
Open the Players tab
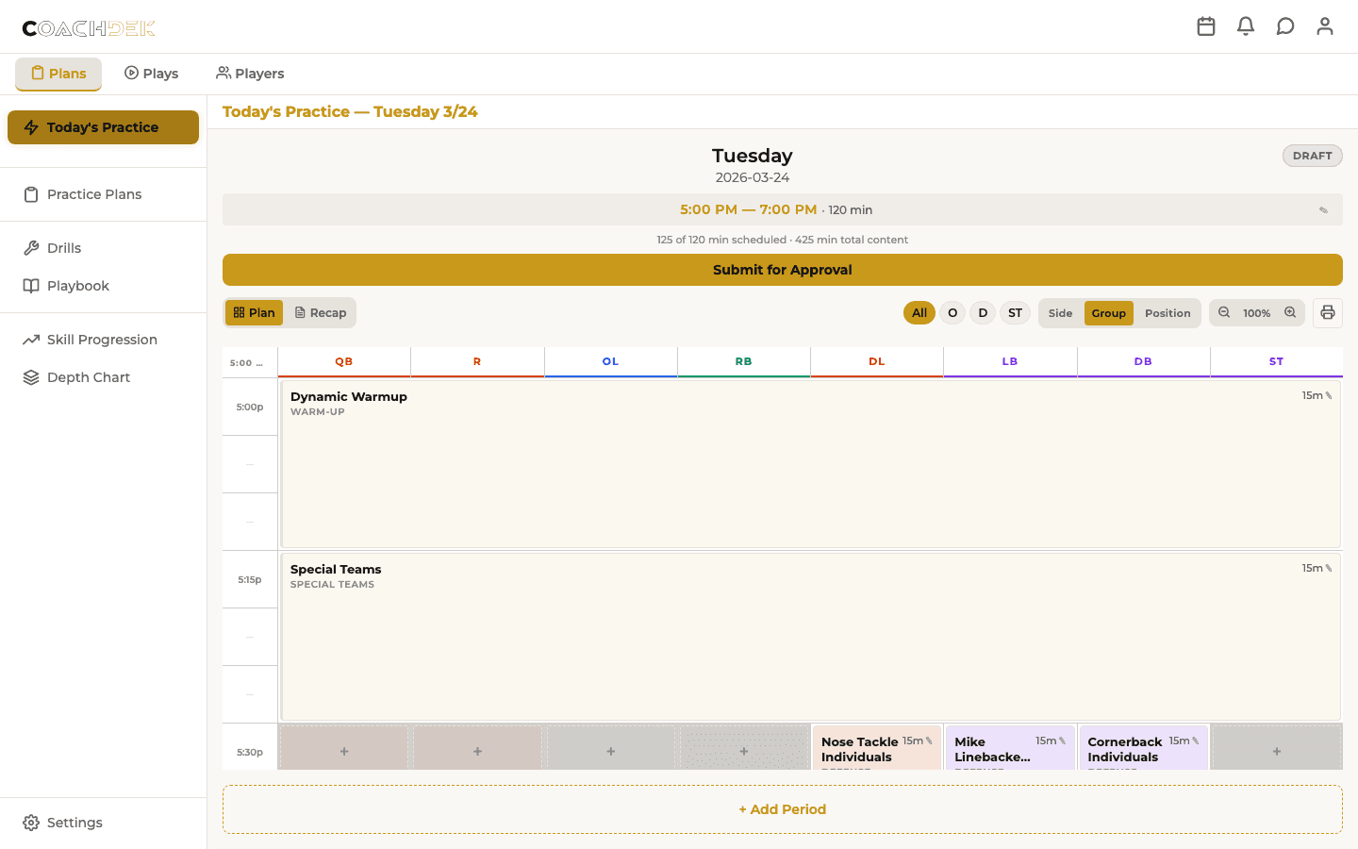[x=249, y=73]
